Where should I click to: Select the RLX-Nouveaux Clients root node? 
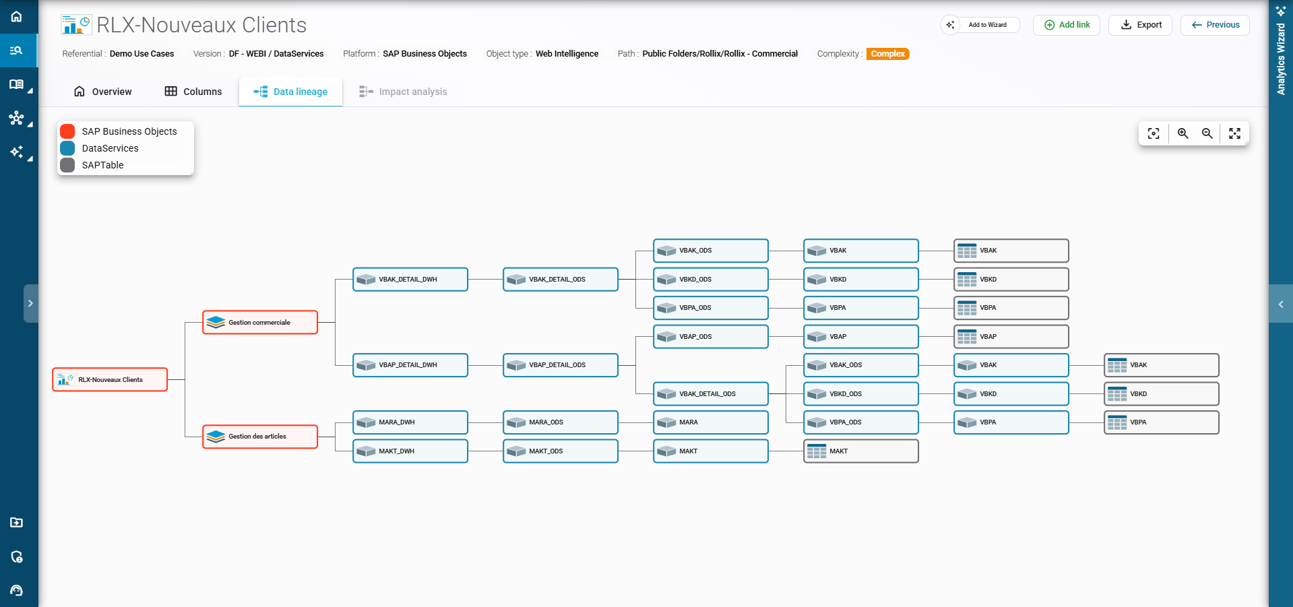click(x=110, y=380)
